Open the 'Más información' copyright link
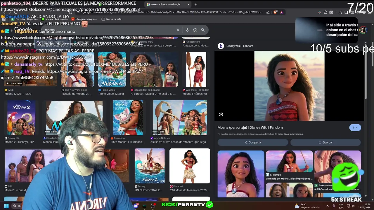 click(x=293, y=134)
